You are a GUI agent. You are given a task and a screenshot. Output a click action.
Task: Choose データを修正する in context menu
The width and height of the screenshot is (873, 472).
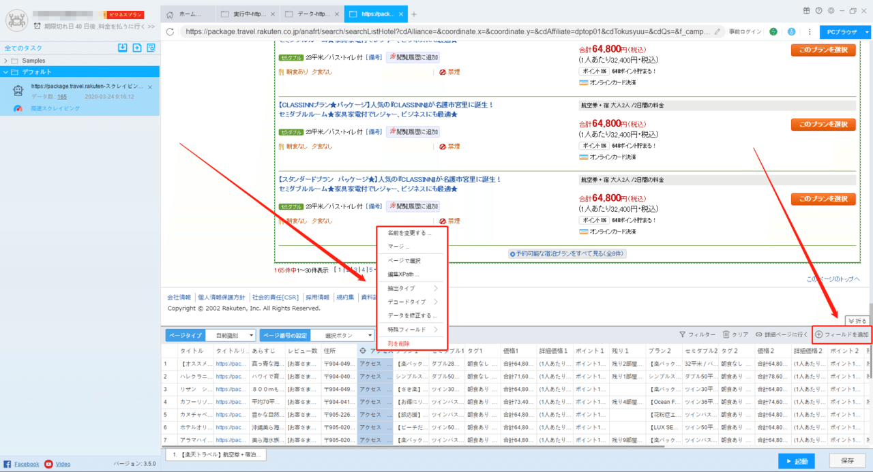(412, 316)
